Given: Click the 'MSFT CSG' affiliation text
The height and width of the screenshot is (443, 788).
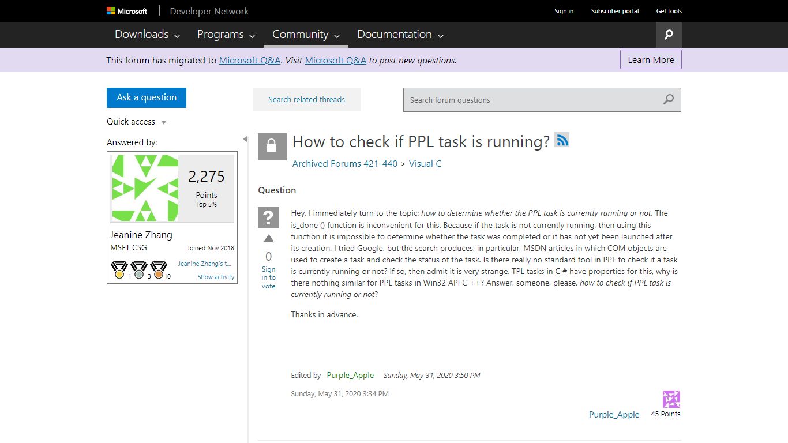Looking at the screenshot, I should coord(129,247).
